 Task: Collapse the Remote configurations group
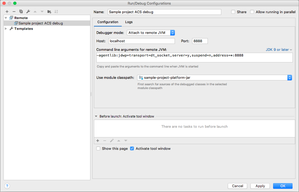[x=6, y=18]
